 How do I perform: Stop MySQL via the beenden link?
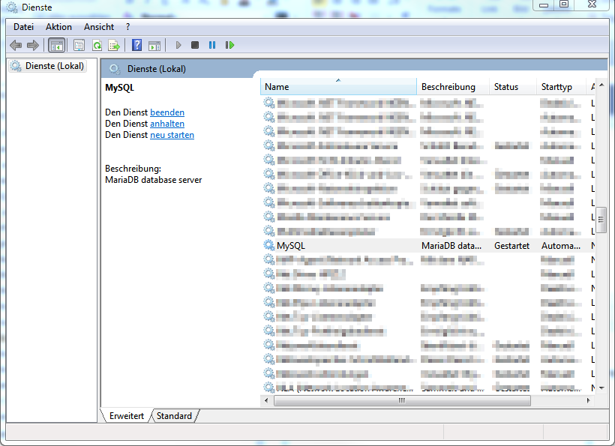[167, 112]
